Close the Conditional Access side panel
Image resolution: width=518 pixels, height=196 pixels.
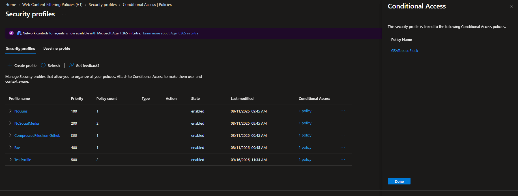511,6
